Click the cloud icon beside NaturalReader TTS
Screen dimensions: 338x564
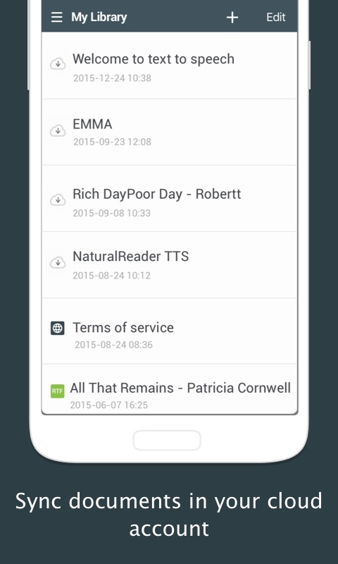tap(58, 262)
